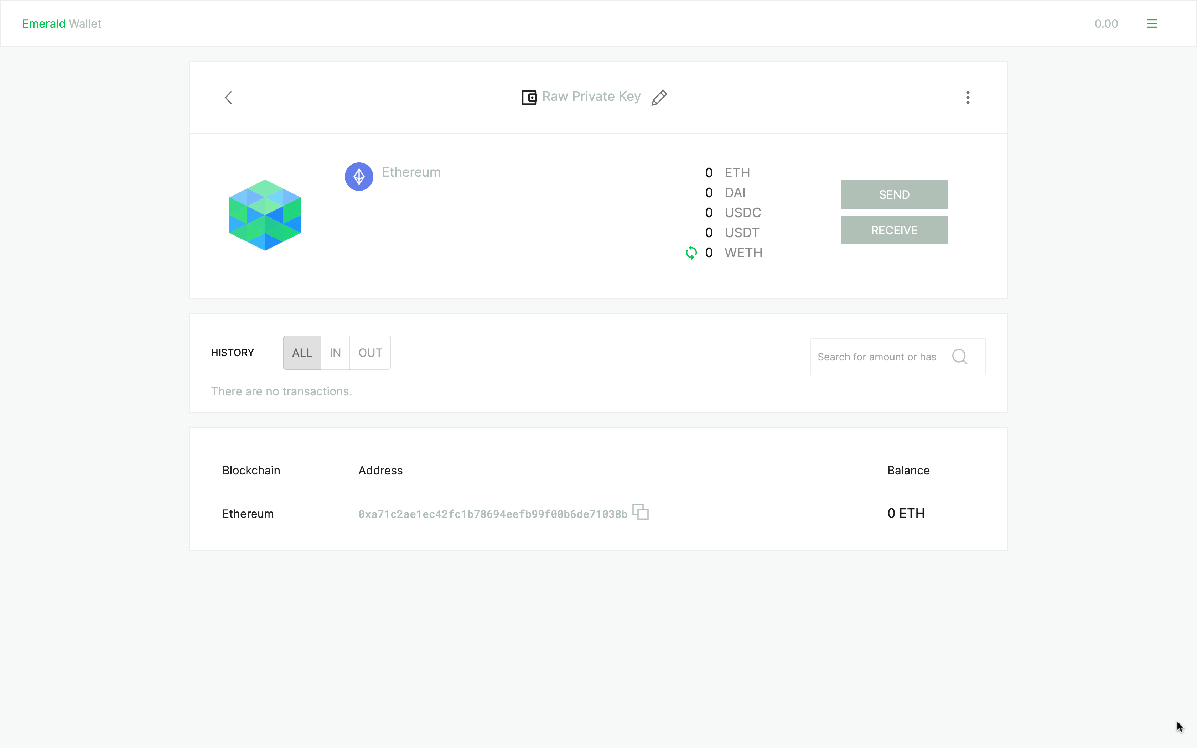Click the Emerald Wallet logo text
The image size is (1197, 748).
[62, 24]
